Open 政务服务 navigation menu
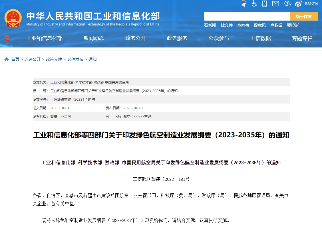The image size is (322, 232). tap(177, 38)
